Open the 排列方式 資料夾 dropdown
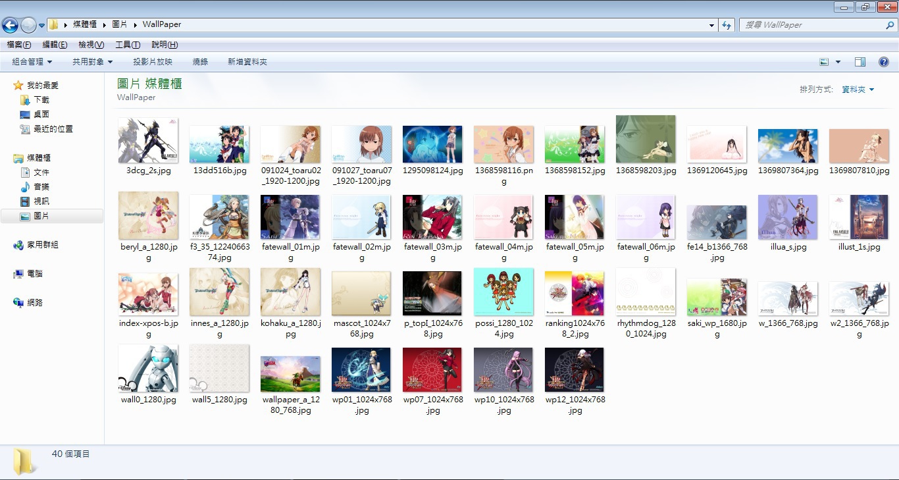Screen dimensions: 899x480 [x=858, y=90]
